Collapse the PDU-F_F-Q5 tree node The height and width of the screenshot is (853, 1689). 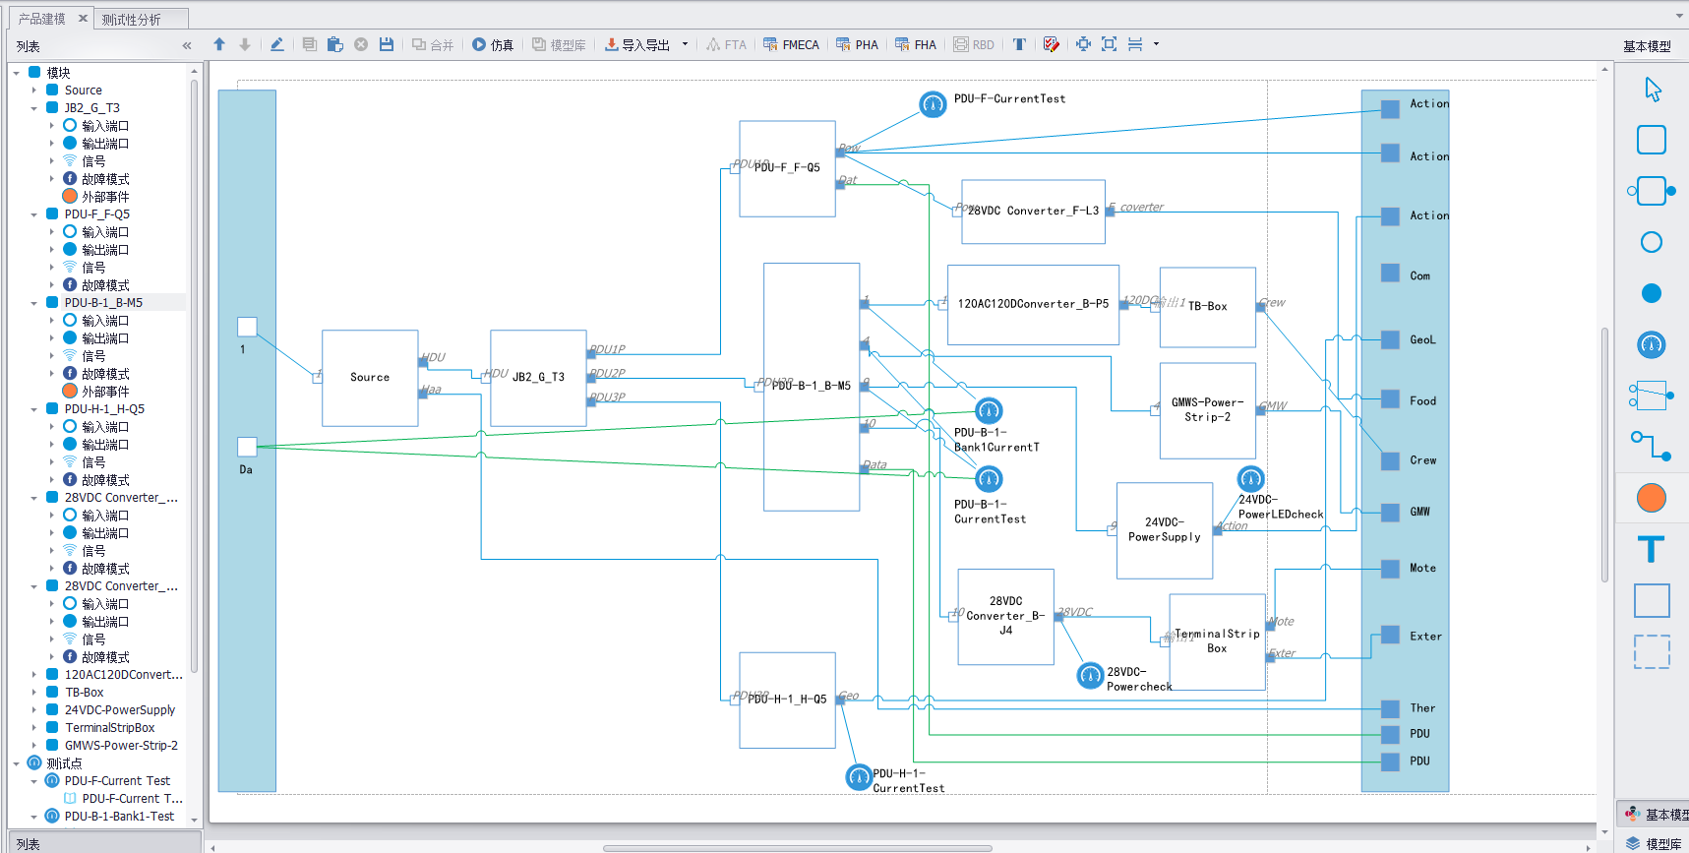(34, 214)
